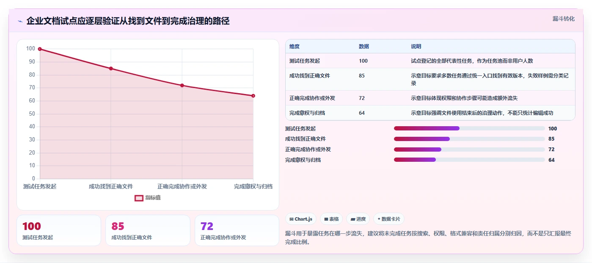Click the 完成撤权与归档 progress bar

point(469,160)
